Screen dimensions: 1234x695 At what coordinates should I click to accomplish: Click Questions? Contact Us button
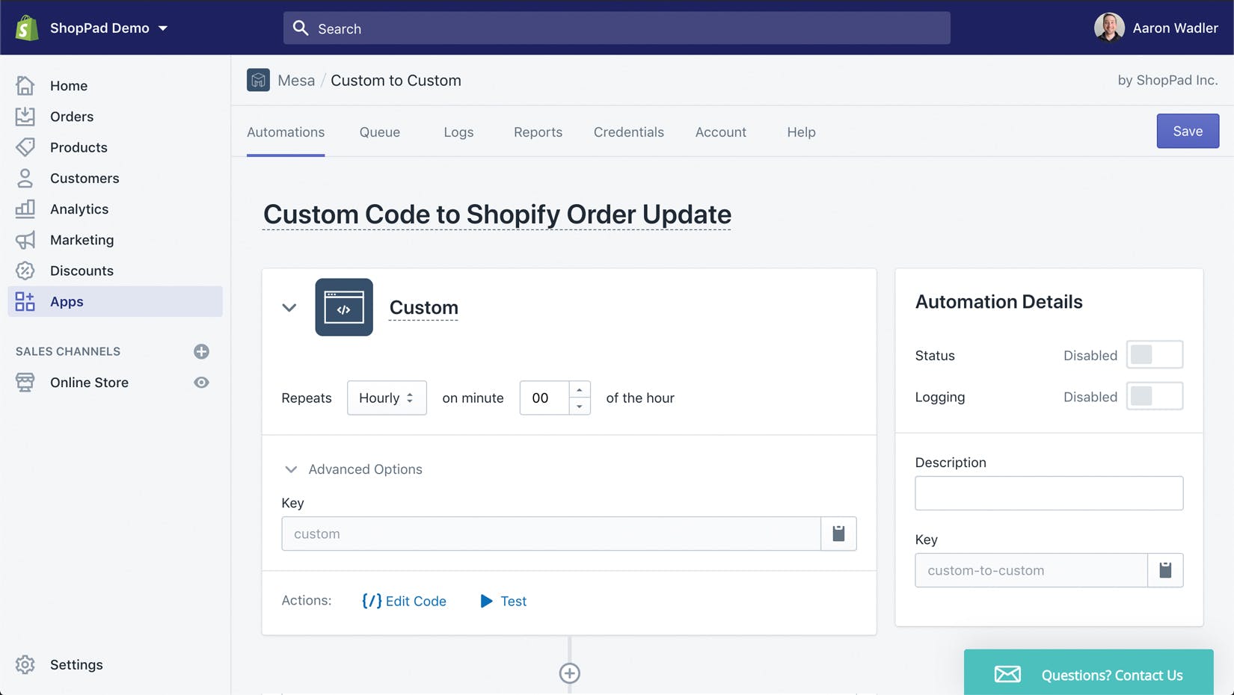point(1088,673)
